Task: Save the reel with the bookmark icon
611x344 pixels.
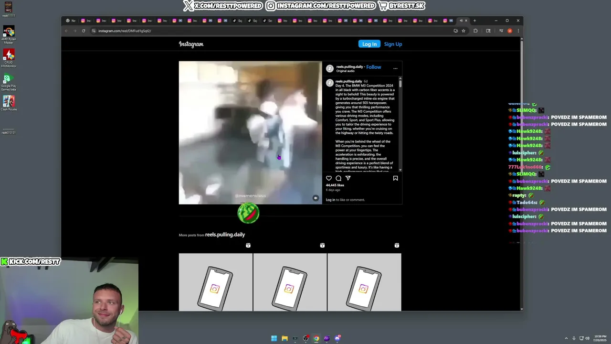Action: 395,178
